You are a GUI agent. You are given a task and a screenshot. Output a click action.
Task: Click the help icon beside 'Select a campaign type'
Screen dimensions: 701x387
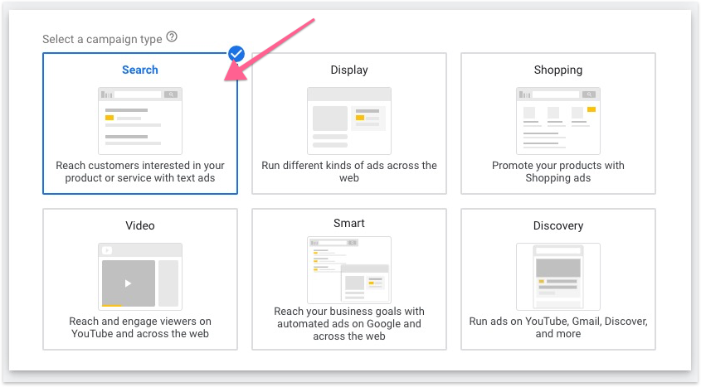point(172,37)
